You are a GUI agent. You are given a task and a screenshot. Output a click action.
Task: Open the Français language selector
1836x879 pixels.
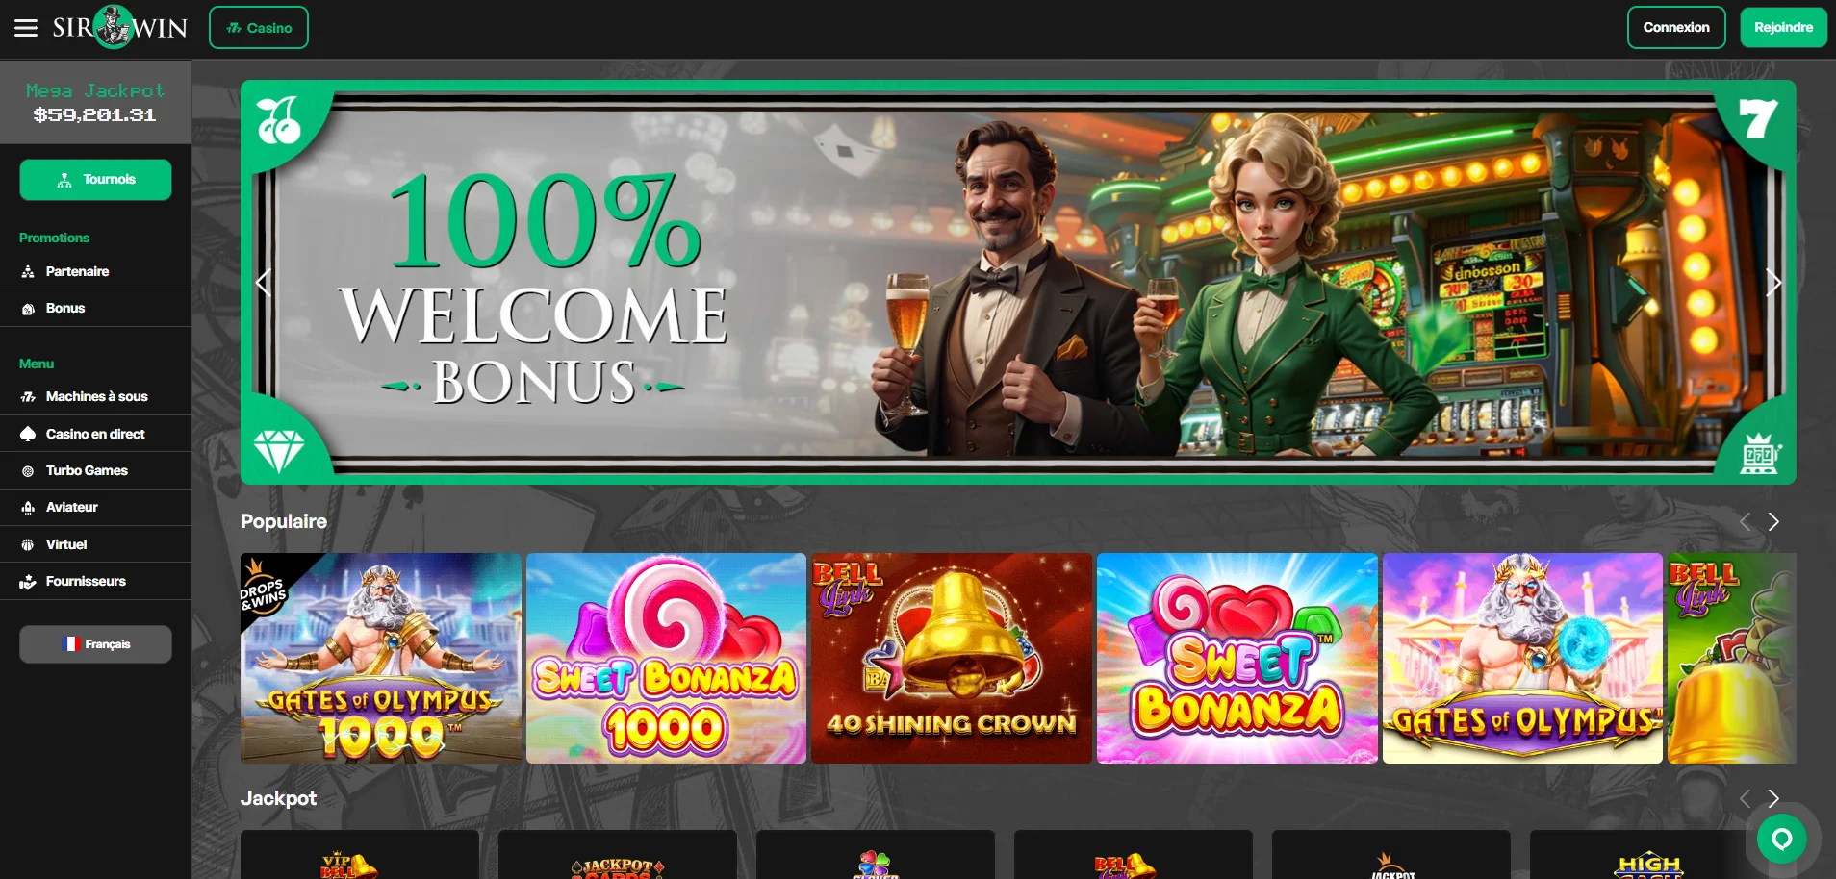click(x=95, y=644)
